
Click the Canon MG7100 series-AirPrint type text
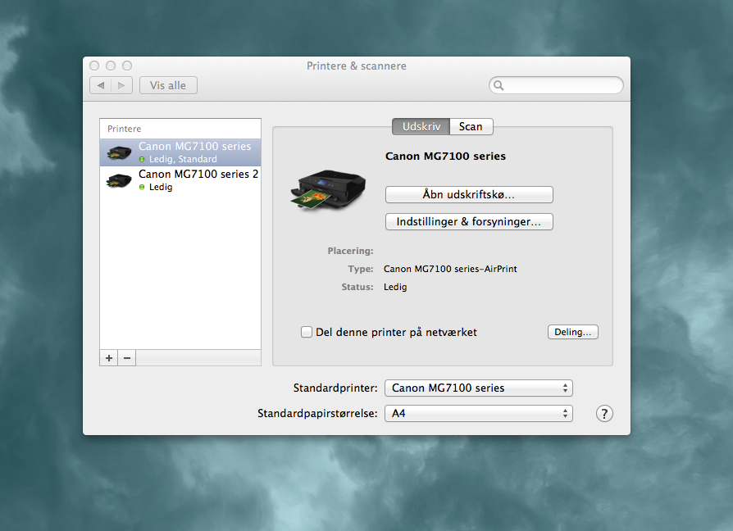tap(450, 269)
